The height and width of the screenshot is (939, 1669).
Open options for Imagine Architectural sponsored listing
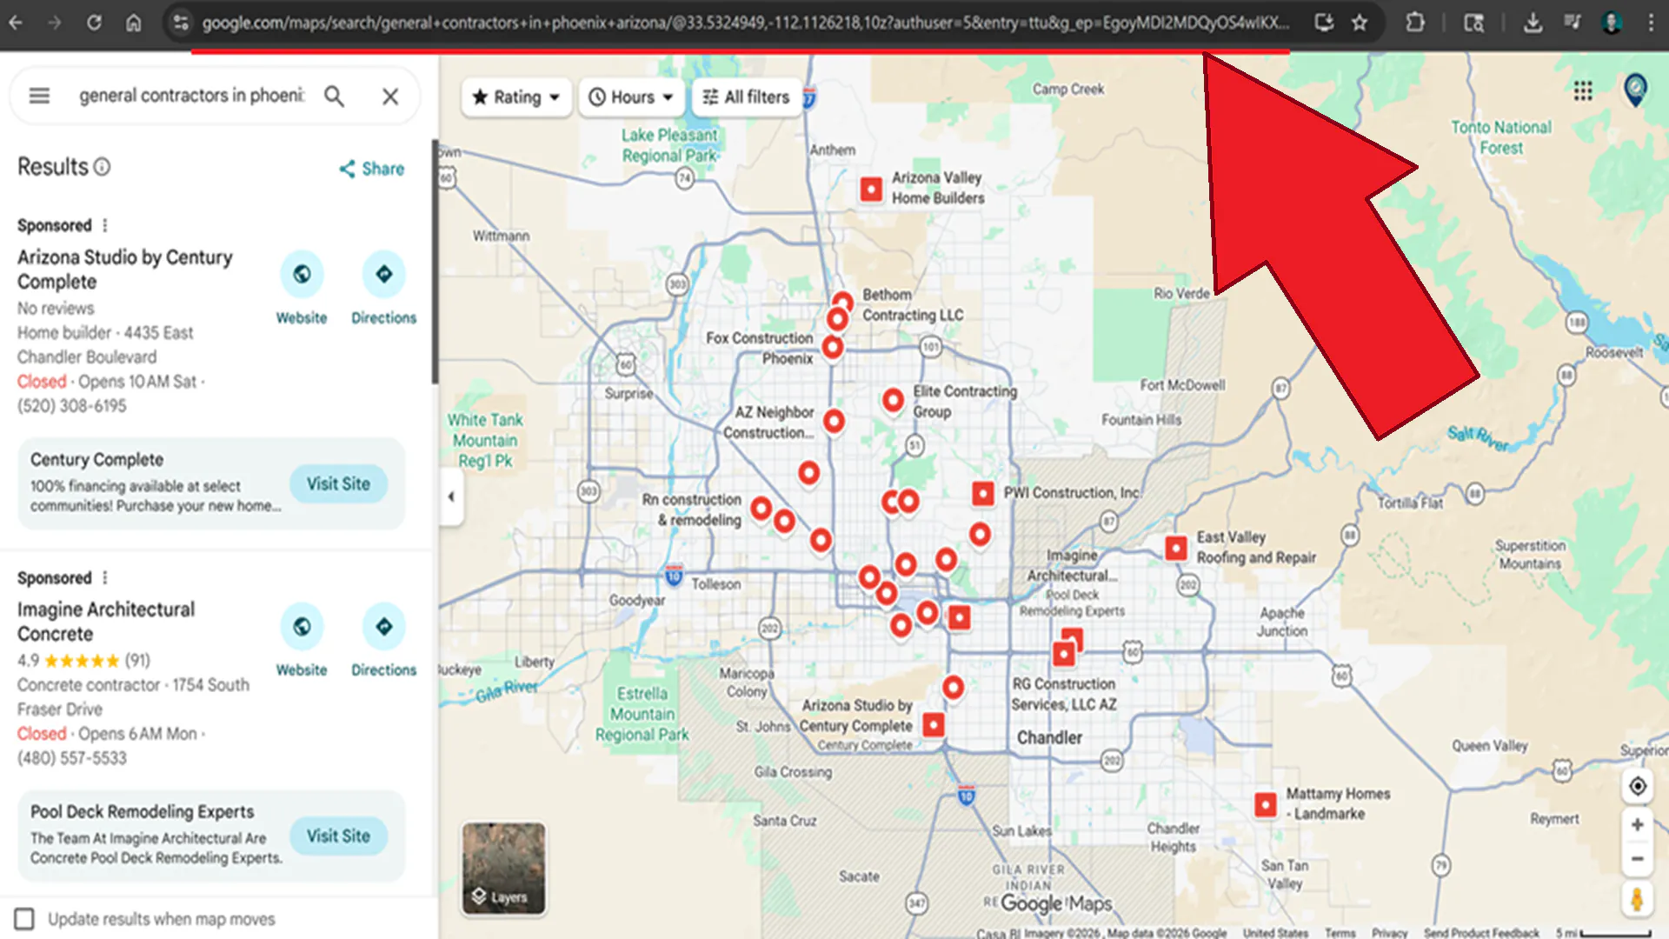[x=105, y=578]
